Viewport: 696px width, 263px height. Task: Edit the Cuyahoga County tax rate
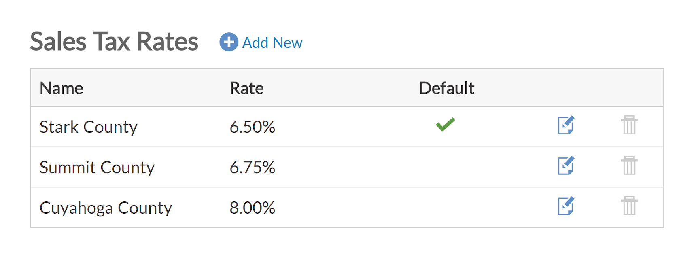point(566,206)
